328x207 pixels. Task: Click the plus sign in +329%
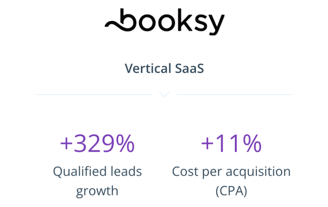[x=66, y=144]
